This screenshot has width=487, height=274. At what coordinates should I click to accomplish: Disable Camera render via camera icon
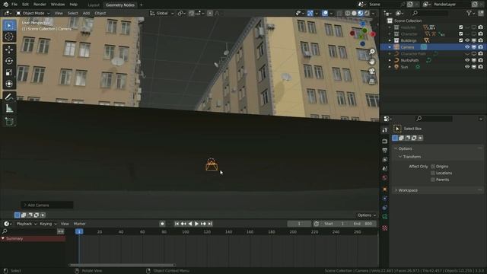pyautogui.click(x=480, y=47)
